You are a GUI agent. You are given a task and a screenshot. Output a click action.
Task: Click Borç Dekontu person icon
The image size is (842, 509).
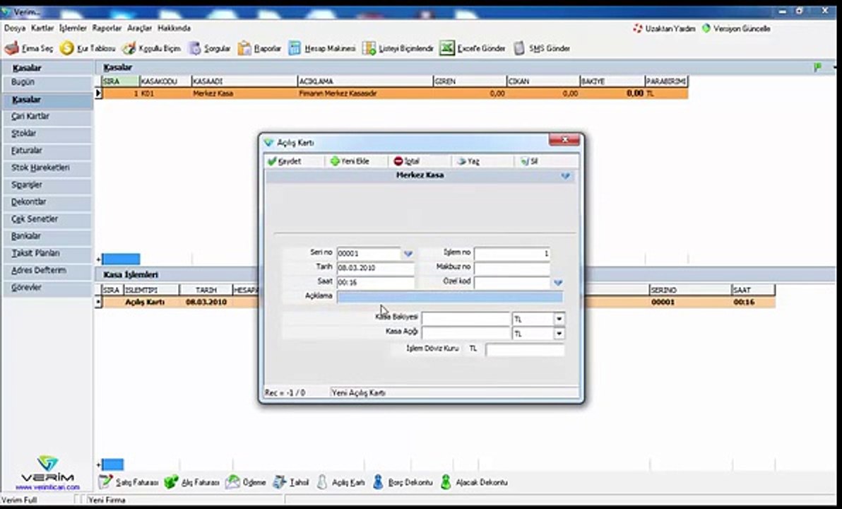click(378, 482)
